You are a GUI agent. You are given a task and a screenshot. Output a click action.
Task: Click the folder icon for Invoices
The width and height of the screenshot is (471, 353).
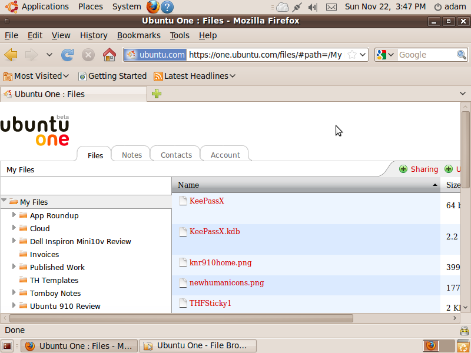point(23,254)
